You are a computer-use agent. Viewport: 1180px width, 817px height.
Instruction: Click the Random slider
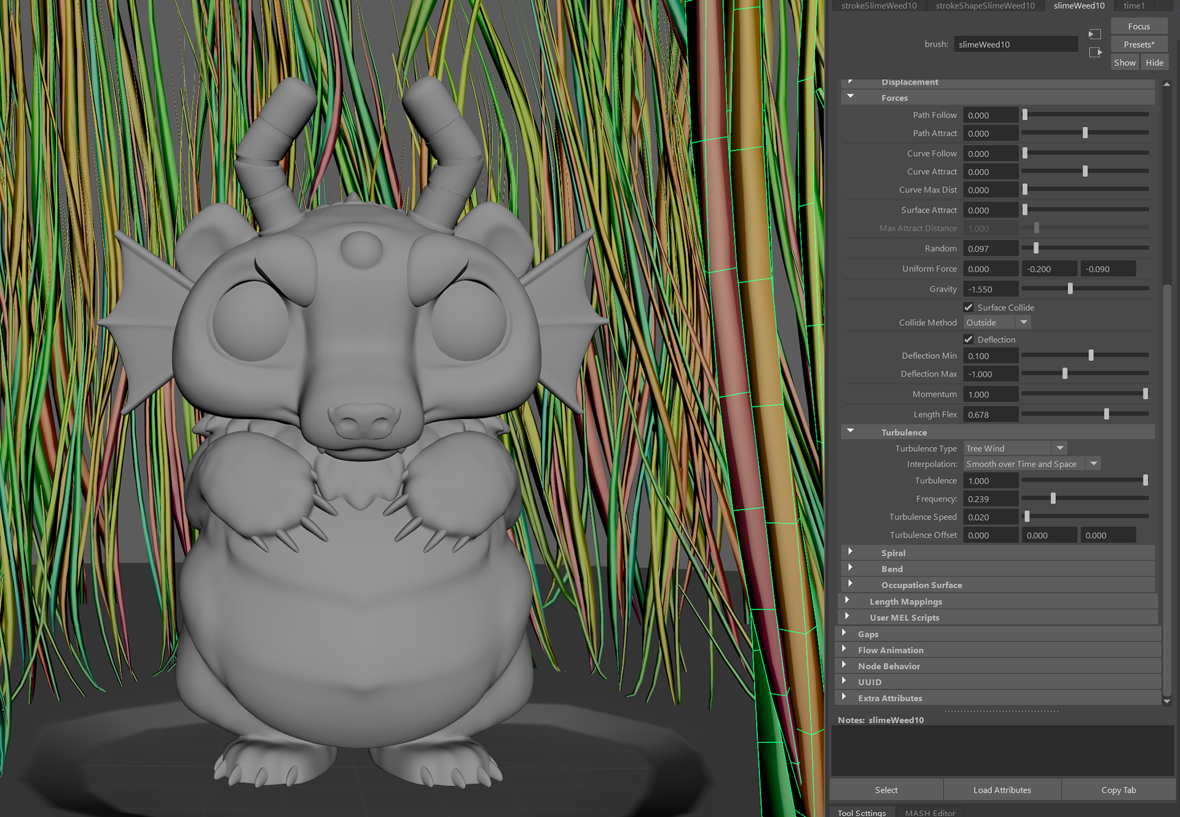pyautogui.click(x=1085, y=248)
